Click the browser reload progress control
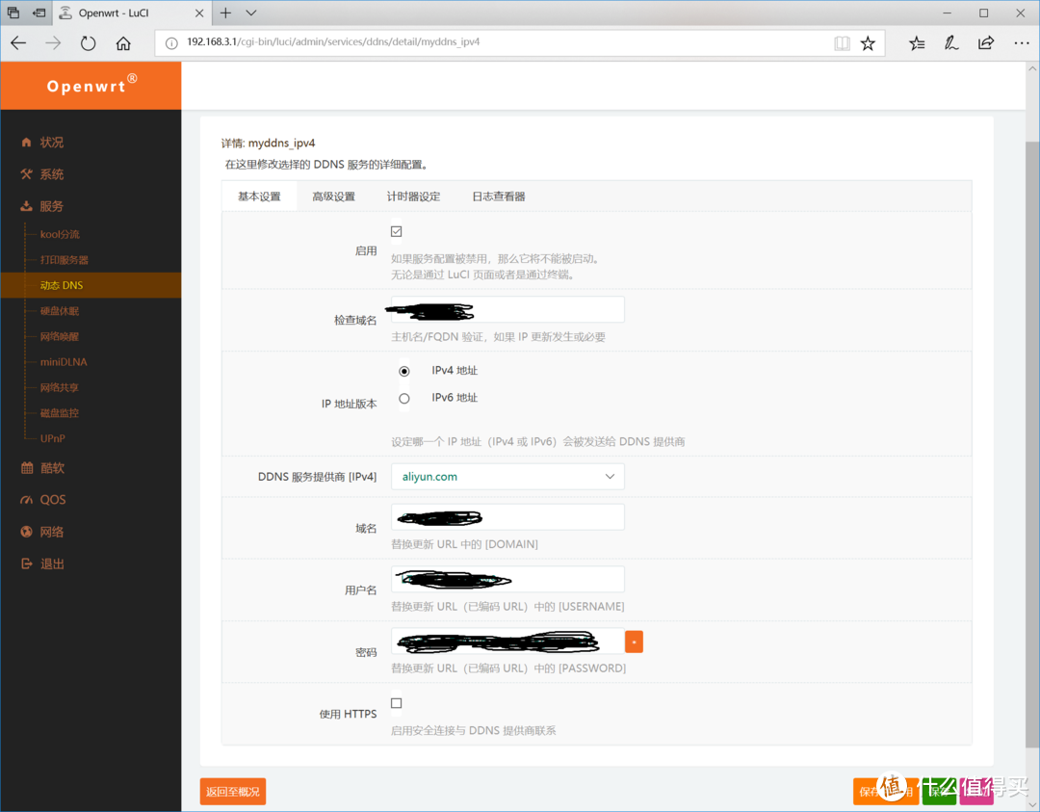 point(88,42)
